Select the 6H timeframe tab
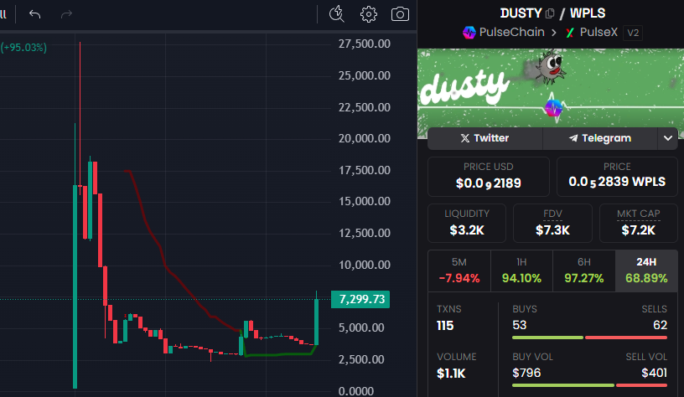 coord(584,271)
